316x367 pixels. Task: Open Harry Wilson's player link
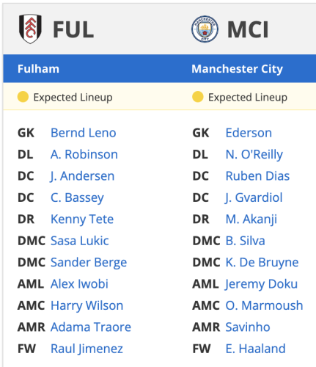[x=87, y=305]
